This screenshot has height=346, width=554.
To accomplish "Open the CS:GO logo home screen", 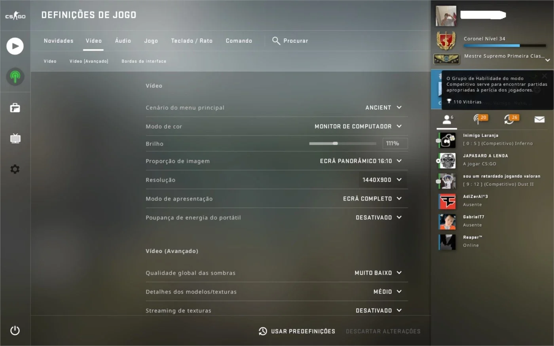I will (15, 16).
